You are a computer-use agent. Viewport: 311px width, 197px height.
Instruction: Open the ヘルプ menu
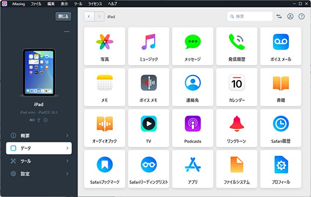coord(112,4)
